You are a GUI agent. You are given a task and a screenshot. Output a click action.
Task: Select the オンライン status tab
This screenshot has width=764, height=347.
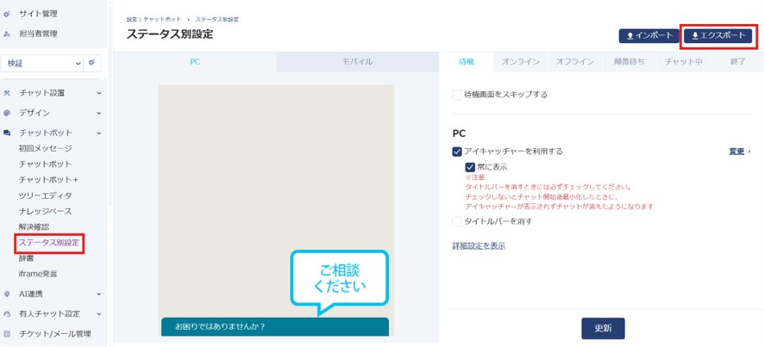(520, 62)
